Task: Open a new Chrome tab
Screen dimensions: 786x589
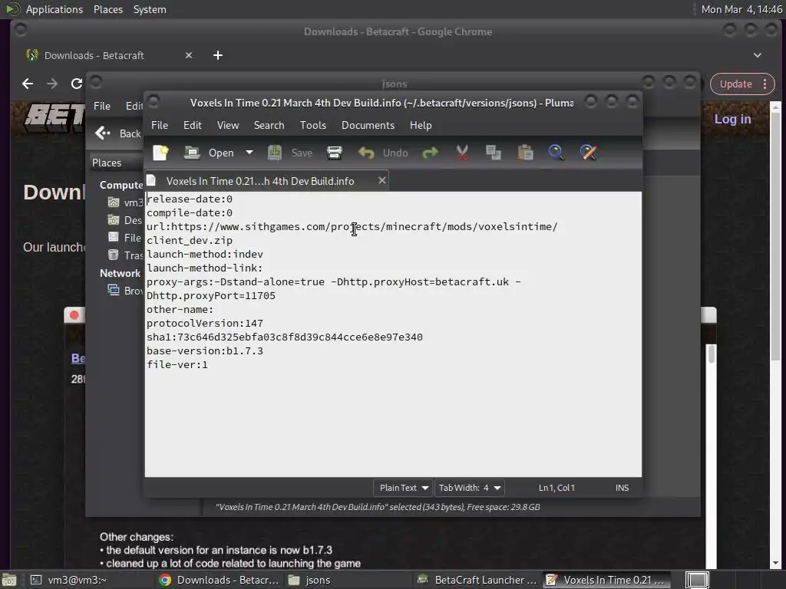Action: (217, 55)
